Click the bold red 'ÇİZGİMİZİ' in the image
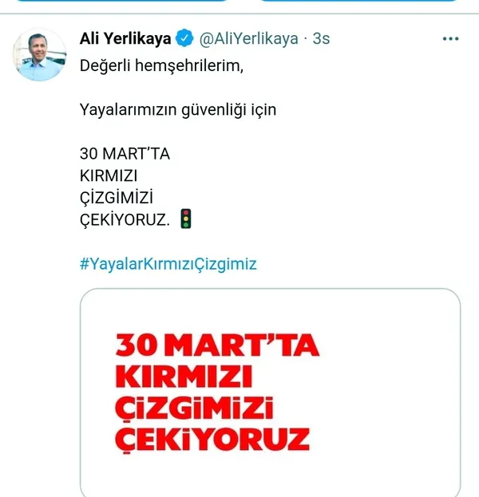 pos(194,408)
